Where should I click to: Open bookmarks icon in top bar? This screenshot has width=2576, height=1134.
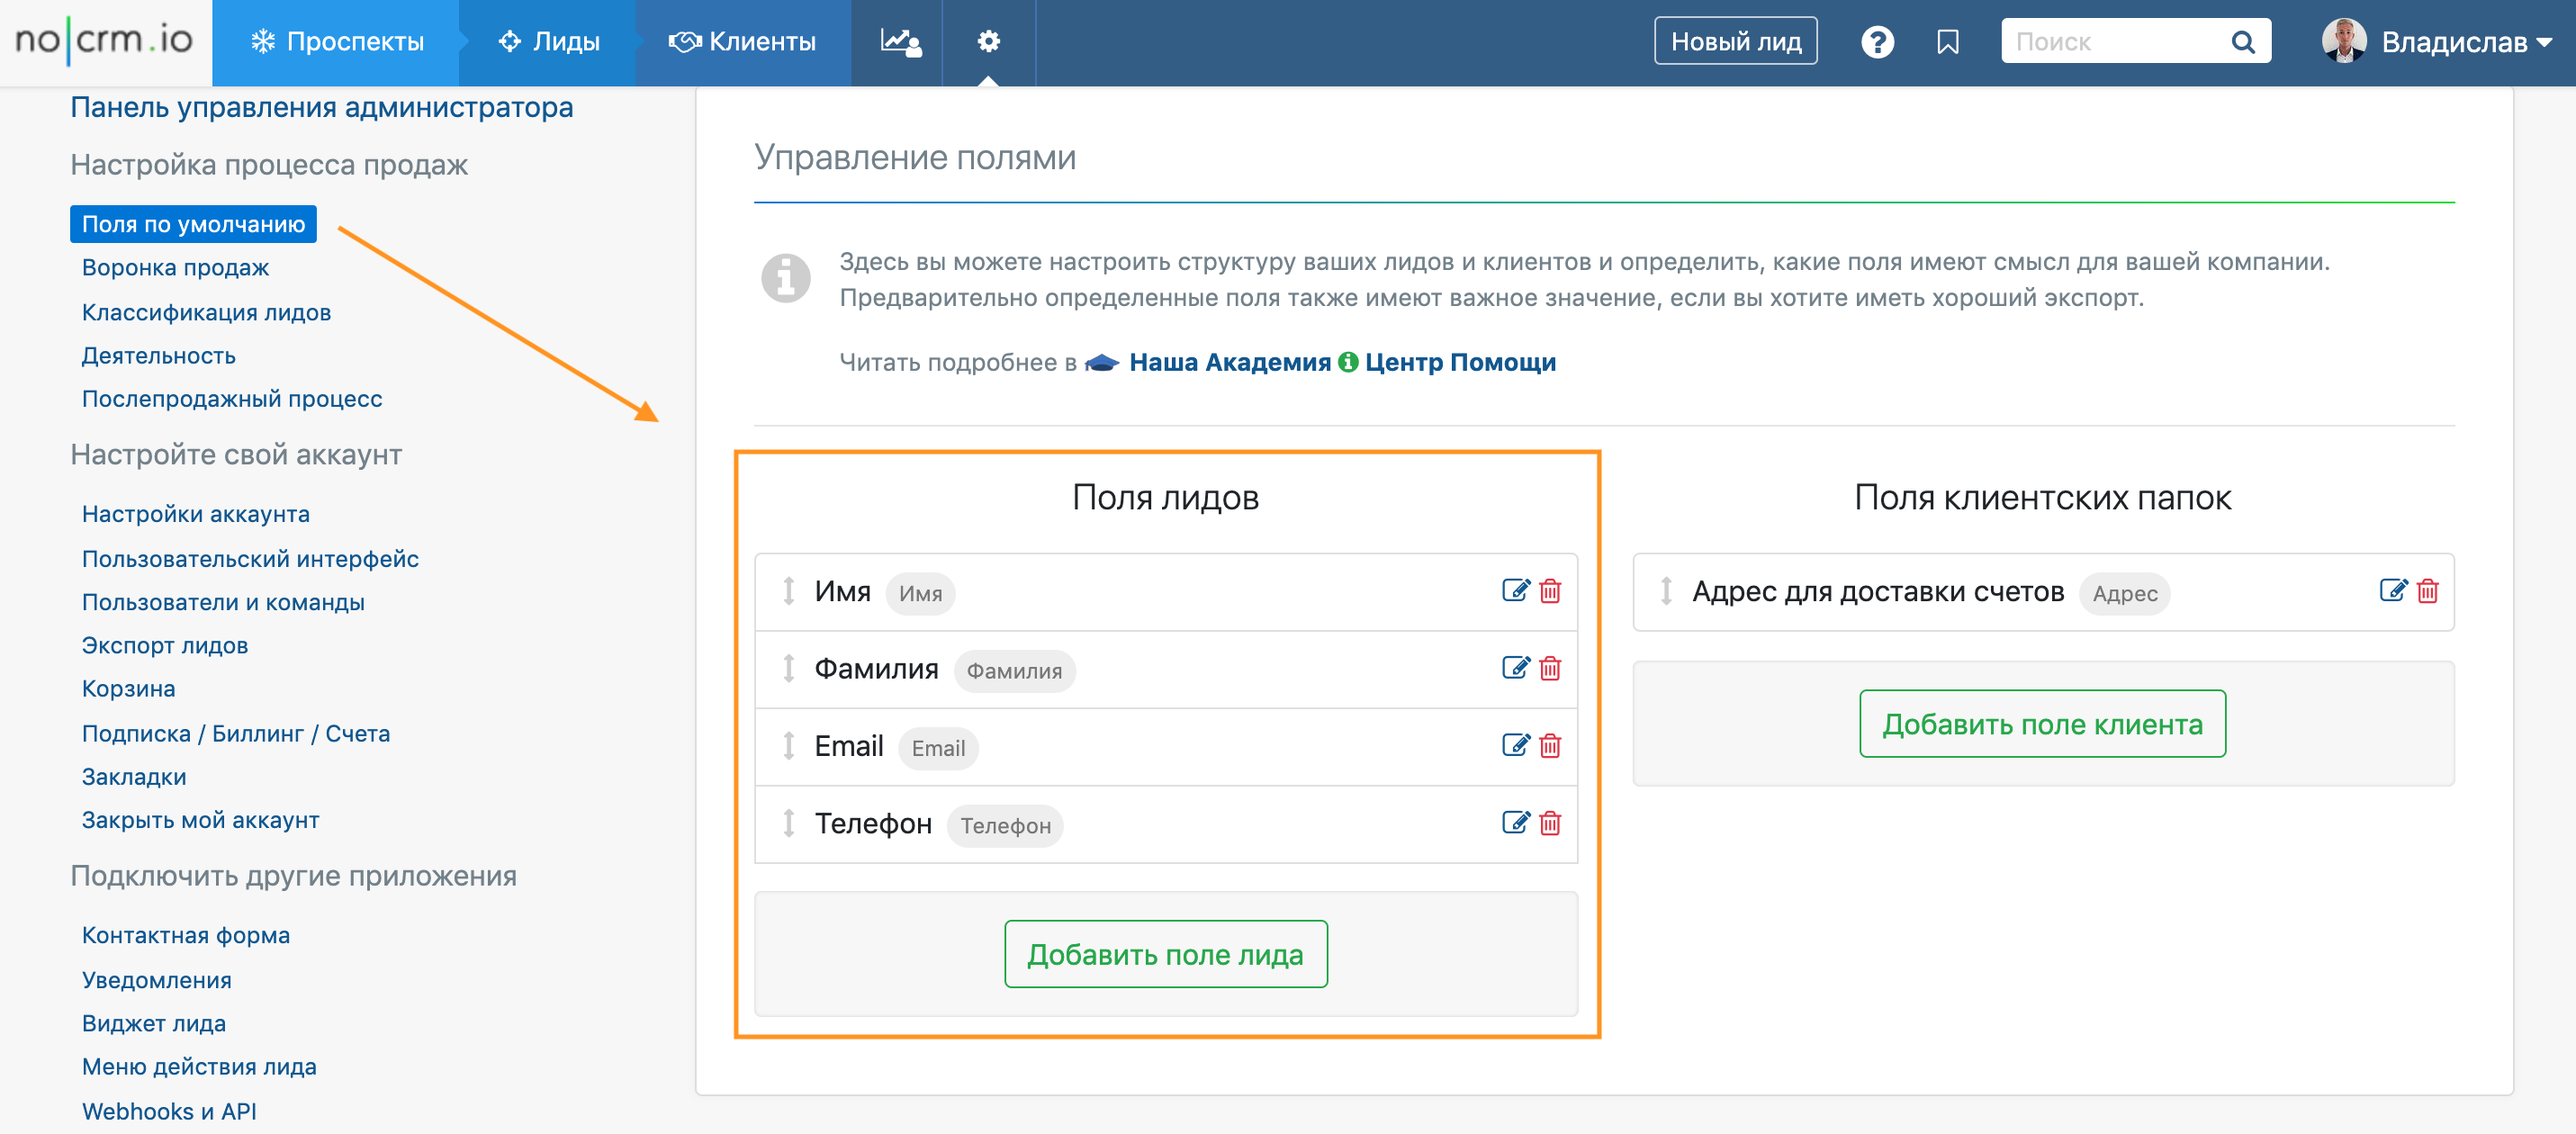[x=1947, y=42]
